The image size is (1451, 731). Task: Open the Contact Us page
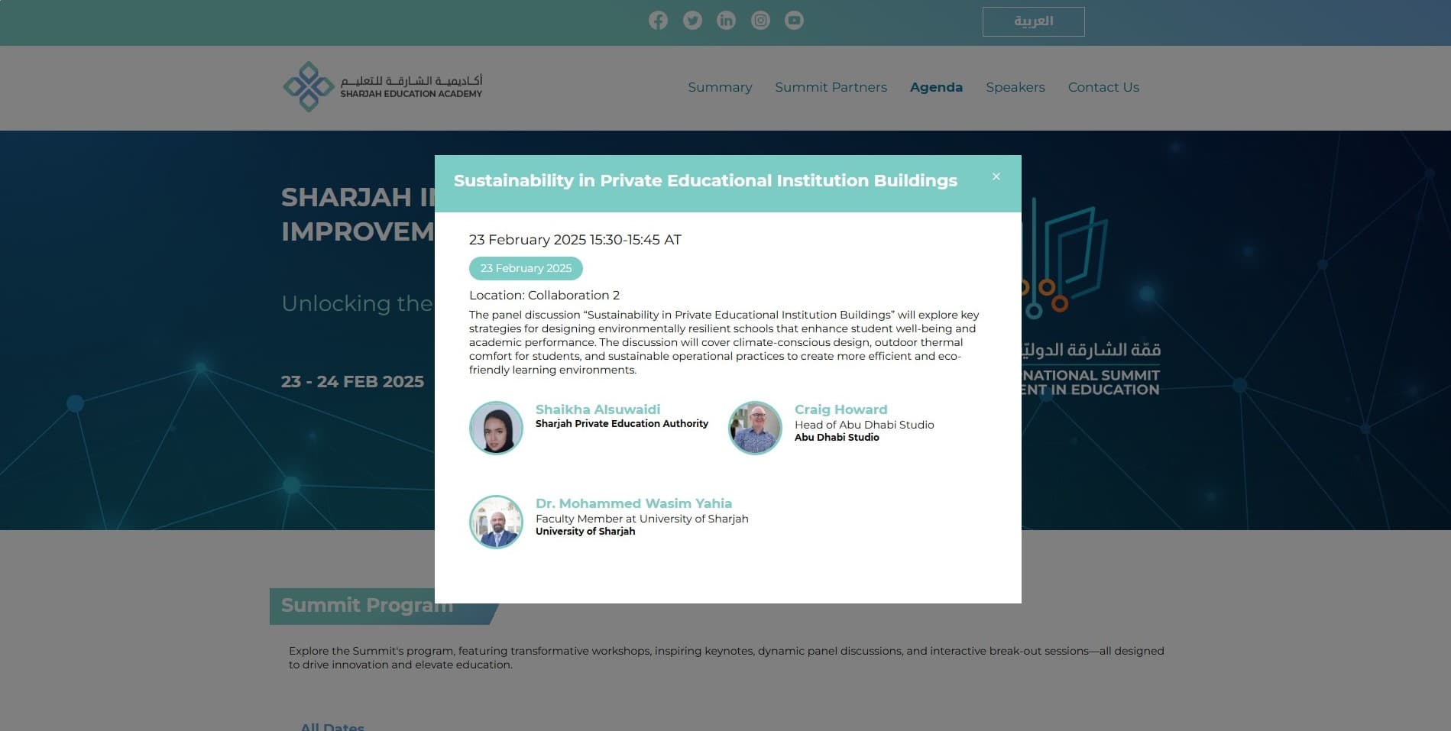1103,87
